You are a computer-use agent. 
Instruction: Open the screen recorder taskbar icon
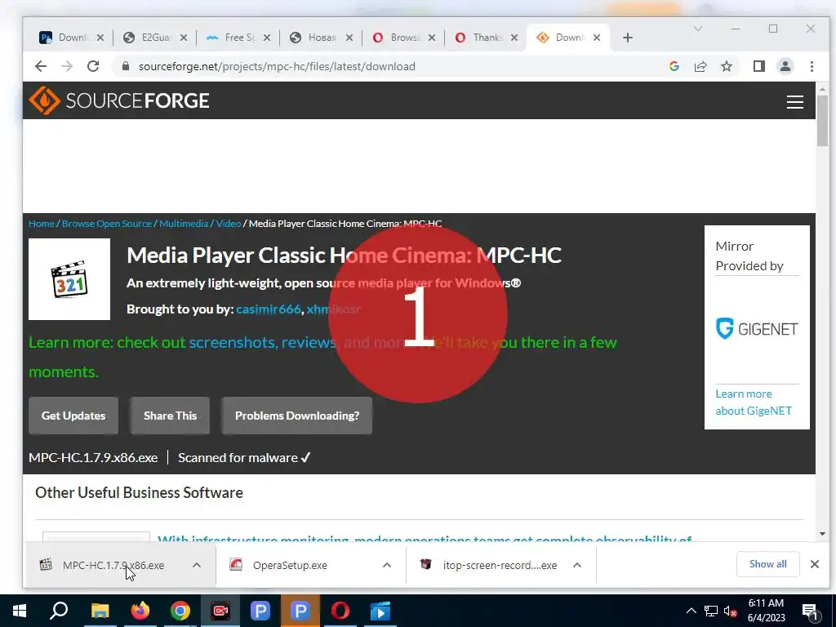[220, 611]
